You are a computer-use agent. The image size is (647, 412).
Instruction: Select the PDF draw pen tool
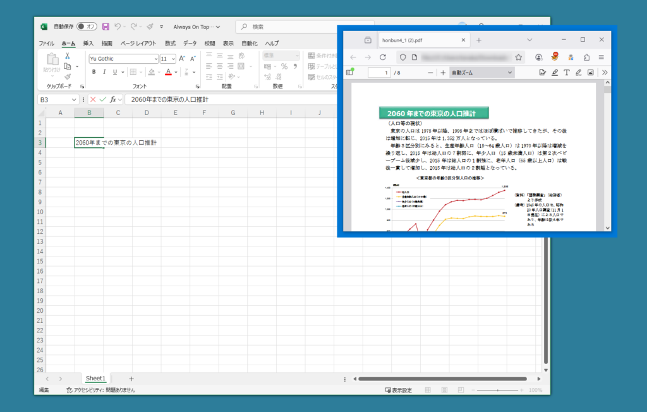[579, 73]
